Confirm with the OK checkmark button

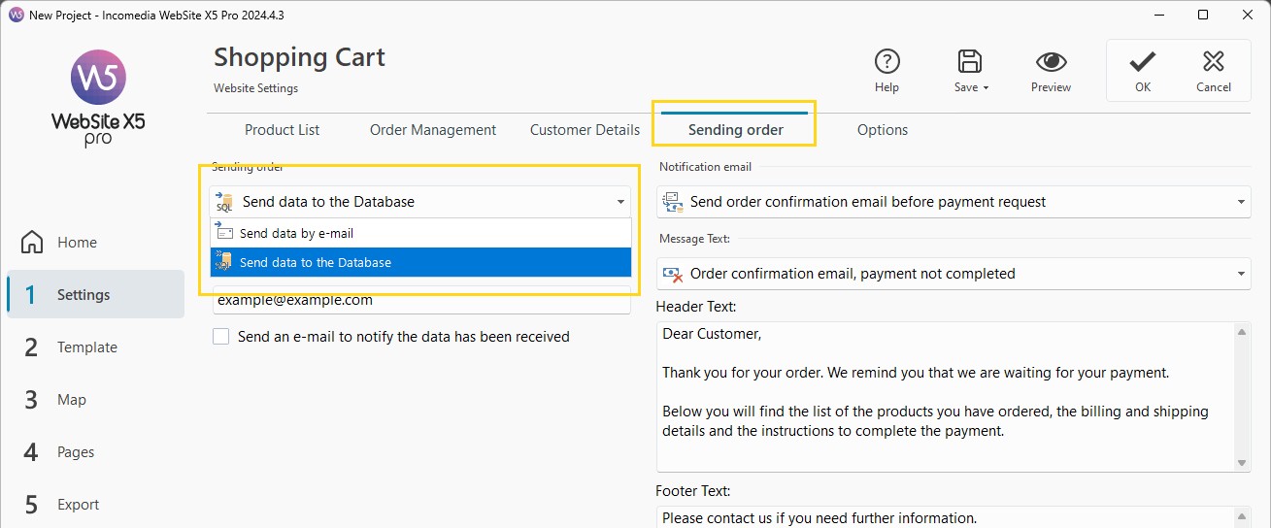[x=1143, y=70]
